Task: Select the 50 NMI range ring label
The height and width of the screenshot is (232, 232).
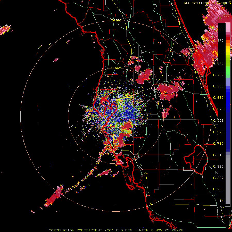Action: [116, 68]
